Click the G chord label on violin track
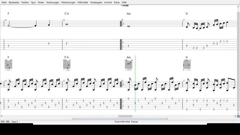The height and width of the screenshot is (135, 240). pos(187,13)
